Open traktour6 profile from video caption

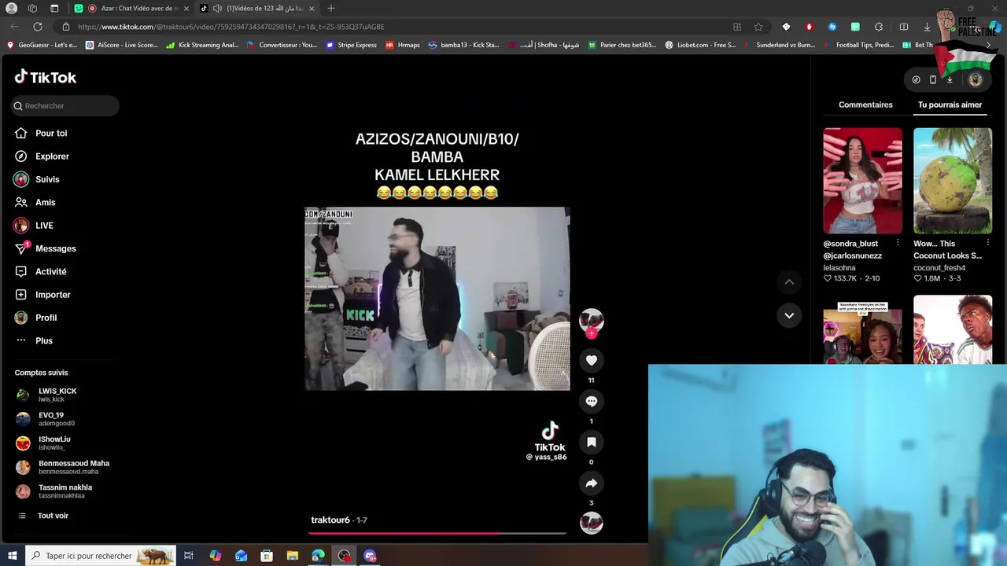tap(330, 520)
